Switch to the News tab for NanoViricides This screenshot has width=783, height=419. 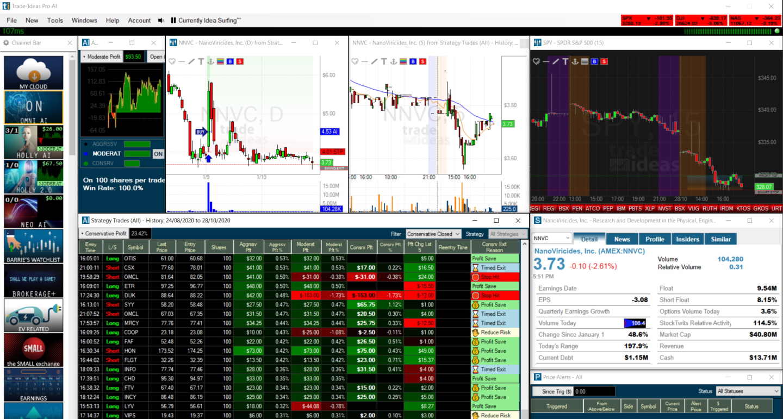click(x=622, y=239)
